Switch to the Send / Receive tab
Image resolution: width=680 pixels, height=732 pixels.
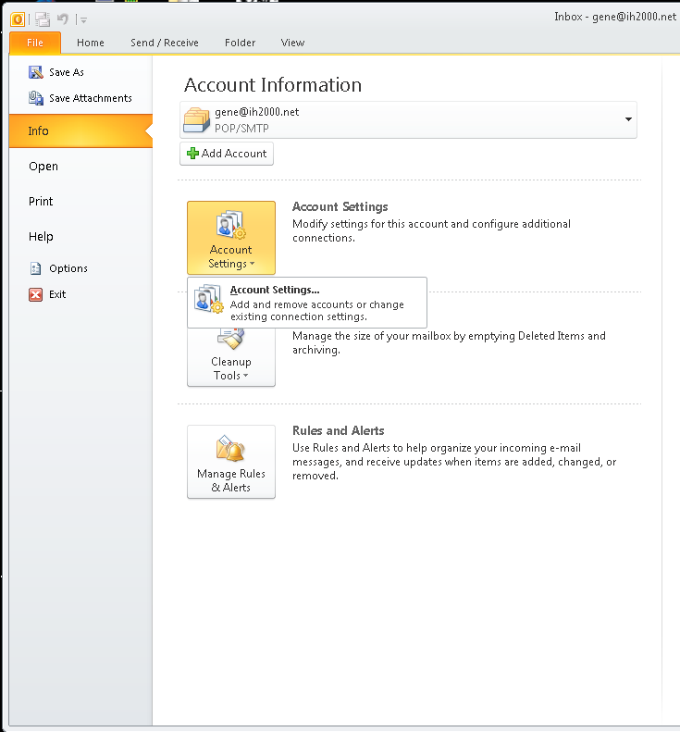(x=165, y=43)
